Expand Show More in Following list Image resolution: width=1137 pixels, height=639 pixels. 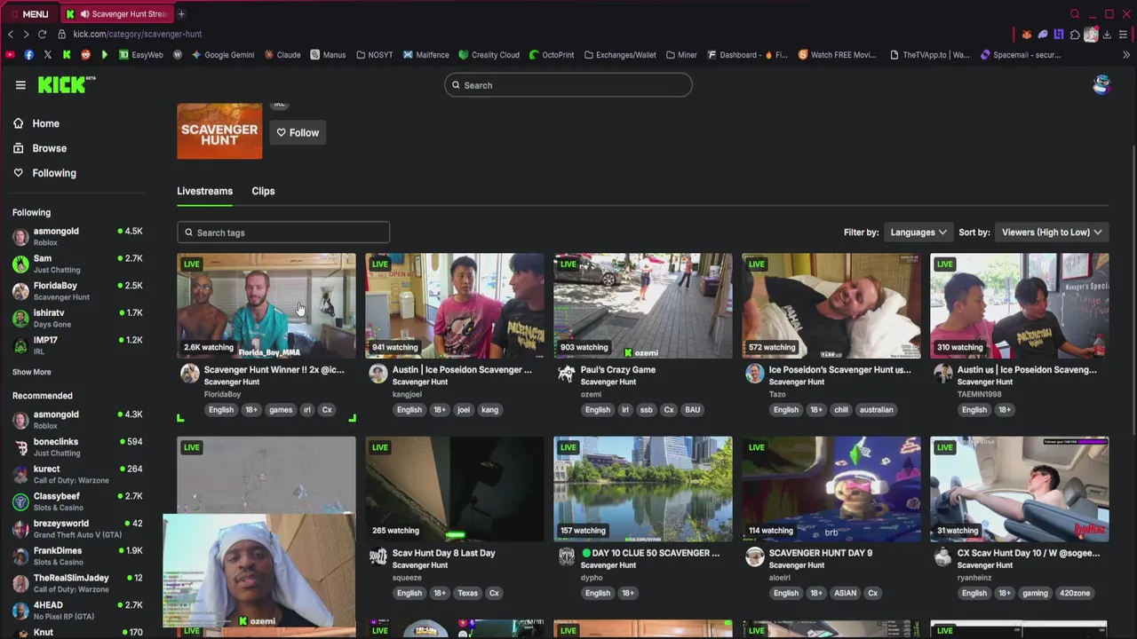coord(32,372)
